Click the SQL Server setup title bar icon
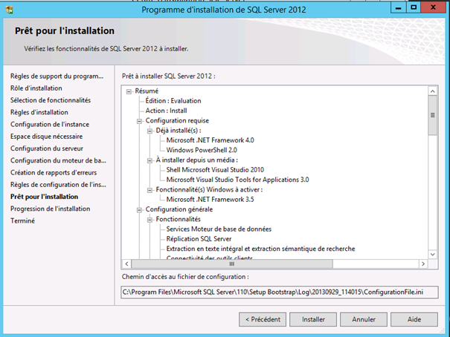 (x=9, y=10)
